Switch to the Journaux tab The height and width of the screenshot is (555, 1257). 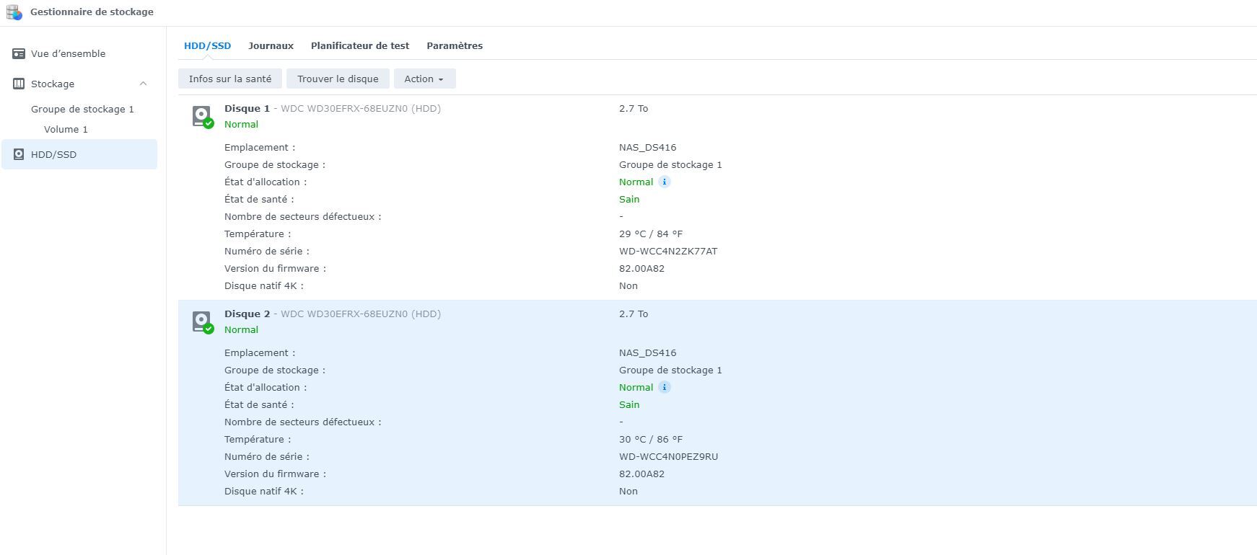tap(271, 46)
